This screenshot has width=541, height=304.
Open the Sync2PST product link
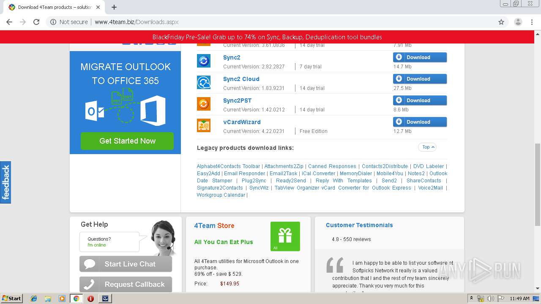coord(237,100)
